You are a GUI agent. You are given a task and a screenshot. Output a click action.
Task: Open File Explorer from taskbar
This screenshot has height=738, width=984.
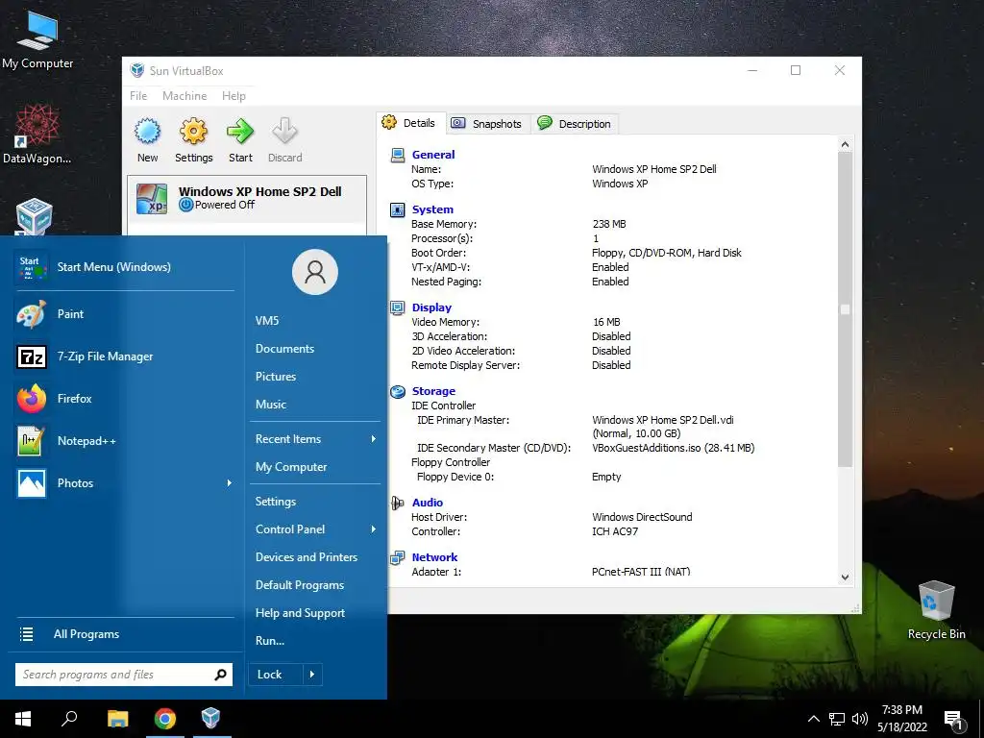(117, 719)
